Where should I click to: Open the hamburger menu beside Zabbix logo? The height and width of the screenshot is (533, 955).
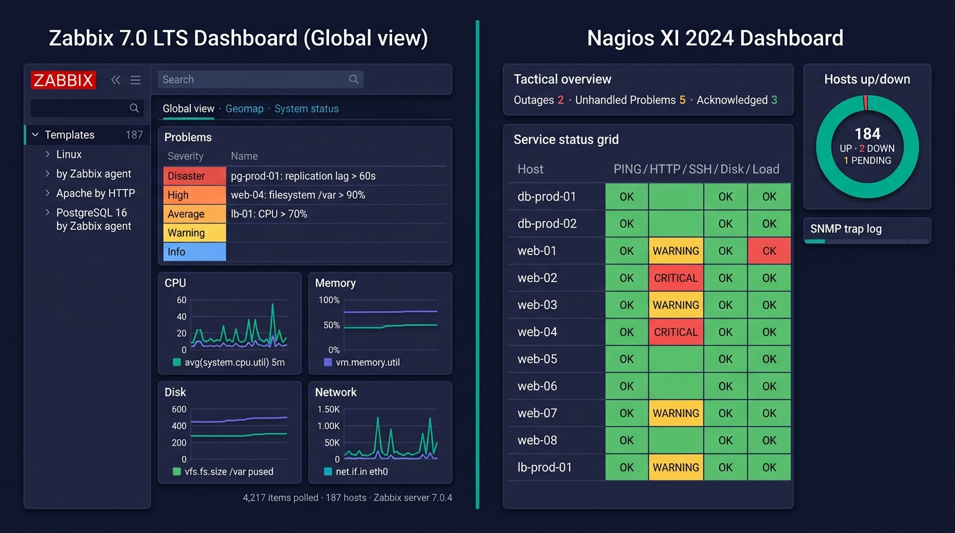point(135,80)
